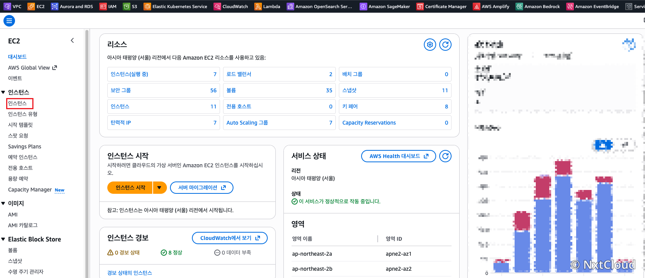Open the S3 service shortcut
This screenshot has width=645, height=278.
[130, 6]
